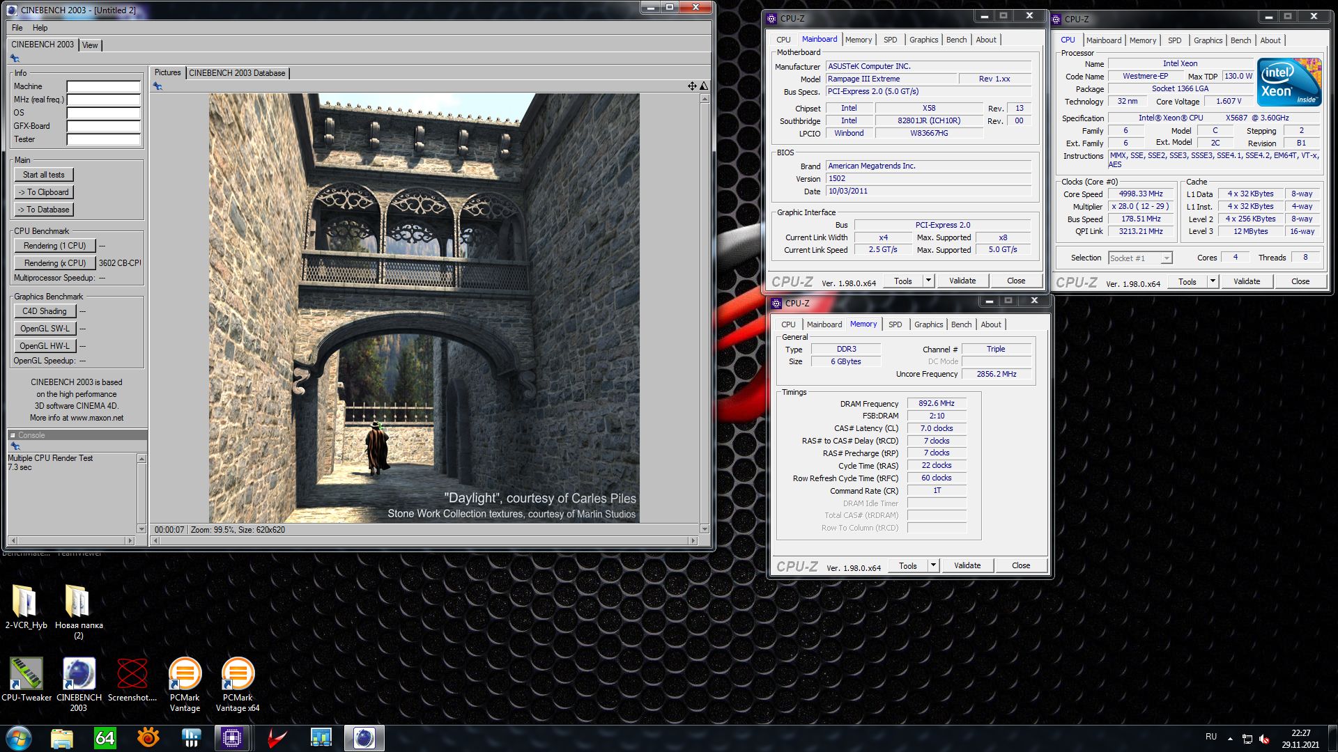Viewport: 1338px width, 752px height.
Task: Show hidden tray icons arrow
Action: click(x=1230, y=739)
